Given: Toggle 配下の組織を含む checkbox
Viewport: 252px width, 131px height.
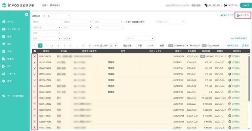Looking at the screenshot, I should (126, 22).
